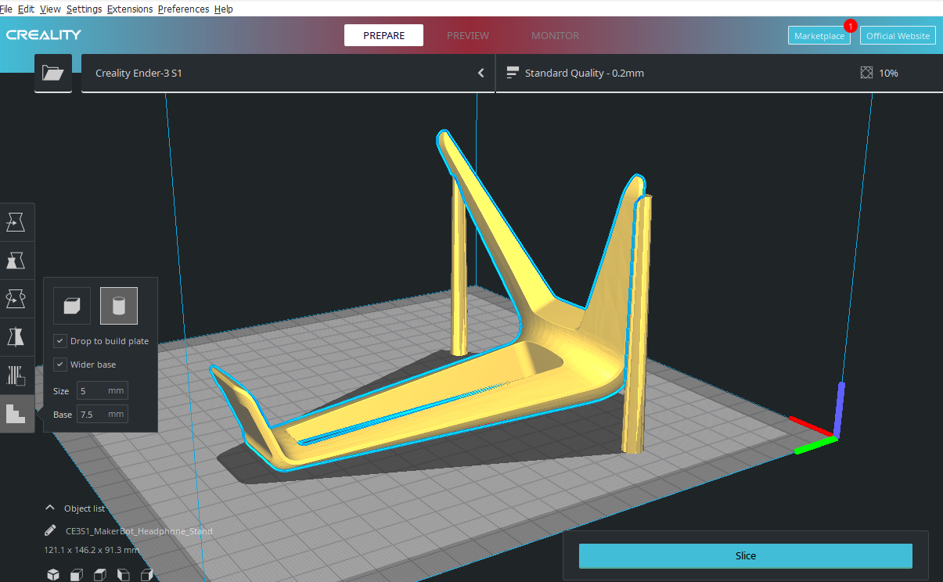Collapse the Creality Ender-3 S1 printer panel
The image size is (943, 582).
[x=480, y=74]
